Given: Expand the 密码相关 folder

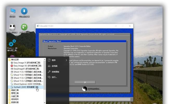Looking at the screenshot, I should coord(14,99).
